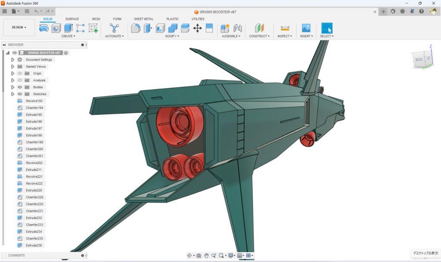
Task: Click the Look At navigation icon
Action: (199, 256)
